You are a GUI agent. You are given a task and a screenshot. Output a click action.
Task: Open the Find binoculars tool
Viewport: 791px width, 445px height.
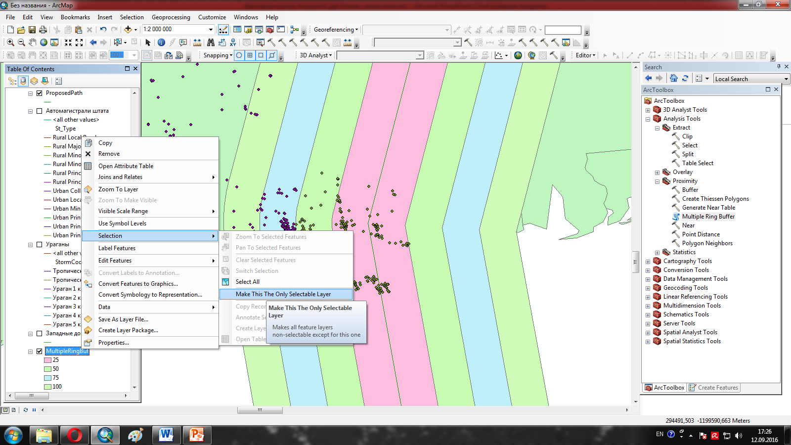(211, 43)
